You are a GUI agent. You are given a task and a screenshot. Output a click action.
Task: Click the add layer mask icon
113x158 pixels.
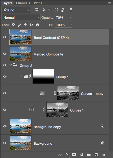coord(74,154)
